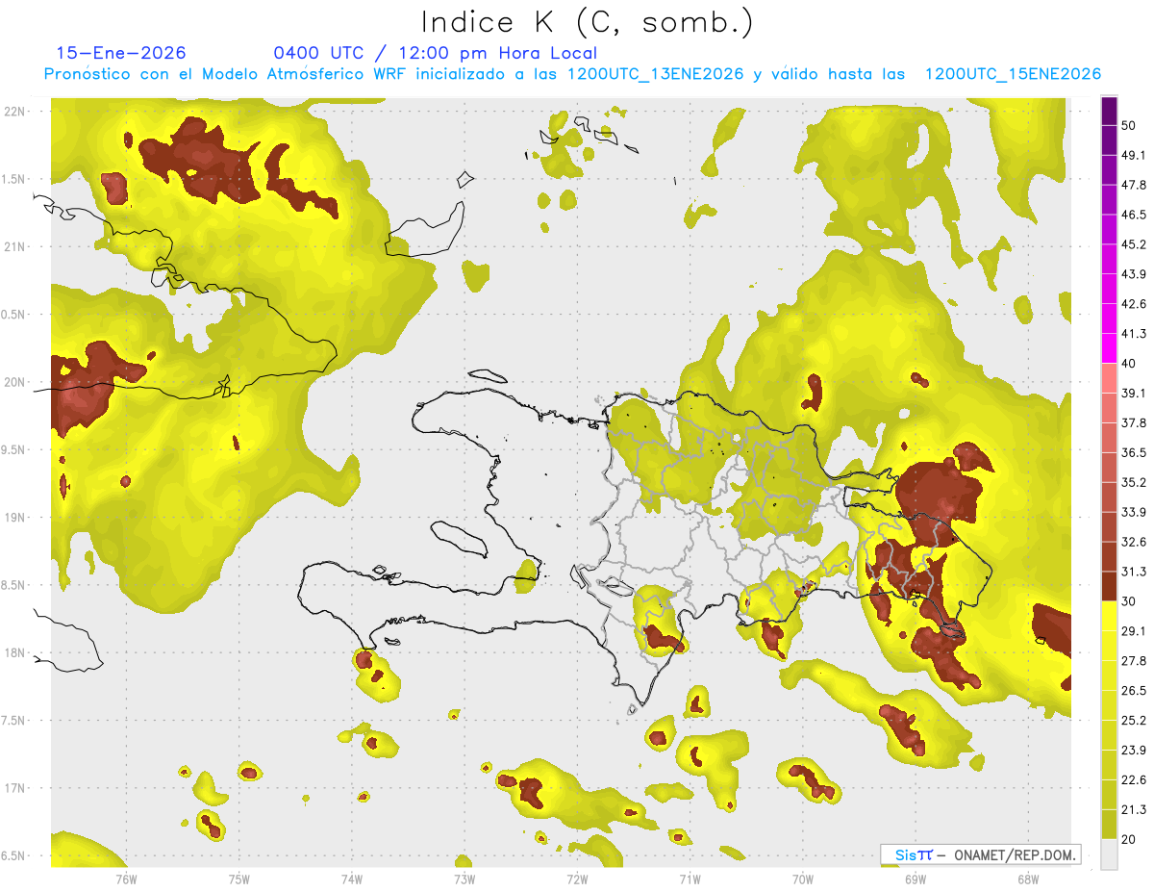Viewport: 1154px width, 892px height.
Task: Click the "33.9" value on the color scale
Action: 1133,512
